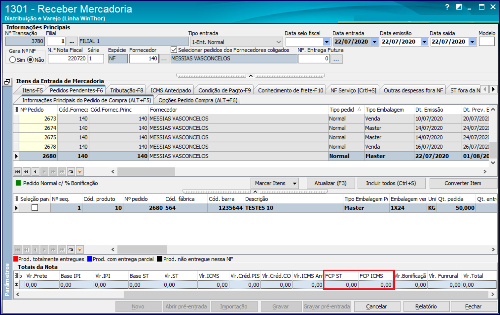Click prior page arrow in orders grid navigator

coord(26,171)
